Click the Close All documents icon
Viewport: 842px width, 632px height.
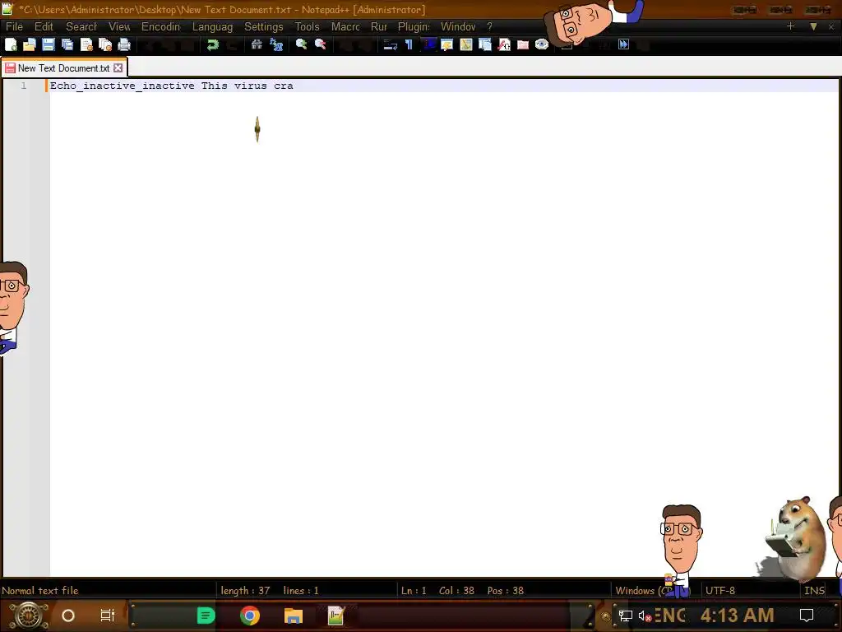click(x=105, y=45)
